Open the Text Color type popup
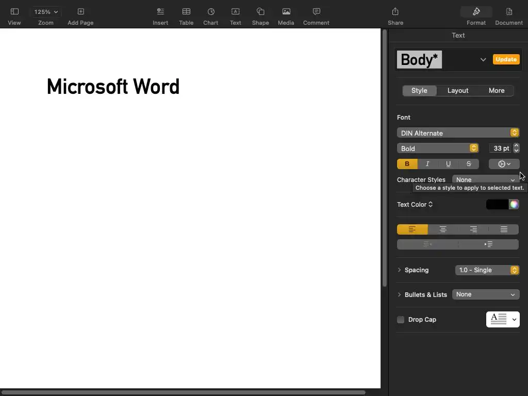The image size is (528, 396). click(x=415, y=204)
